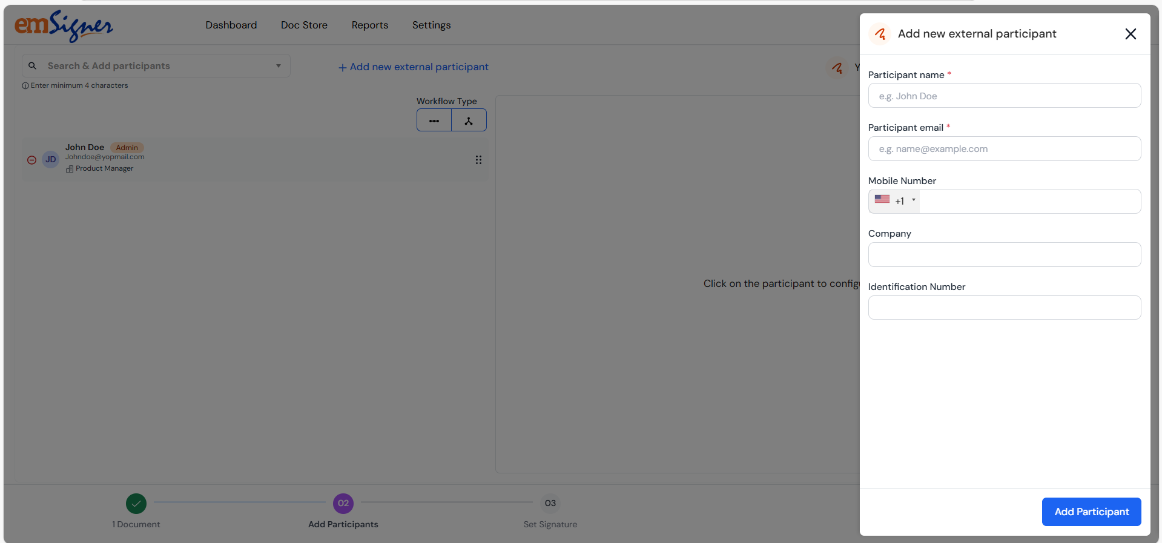Expand Search & Add participants dropdown

pos(279,66)
